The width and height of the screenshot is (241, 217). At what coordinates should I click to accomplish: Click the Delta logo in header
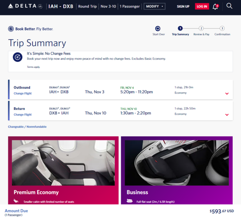25,6
